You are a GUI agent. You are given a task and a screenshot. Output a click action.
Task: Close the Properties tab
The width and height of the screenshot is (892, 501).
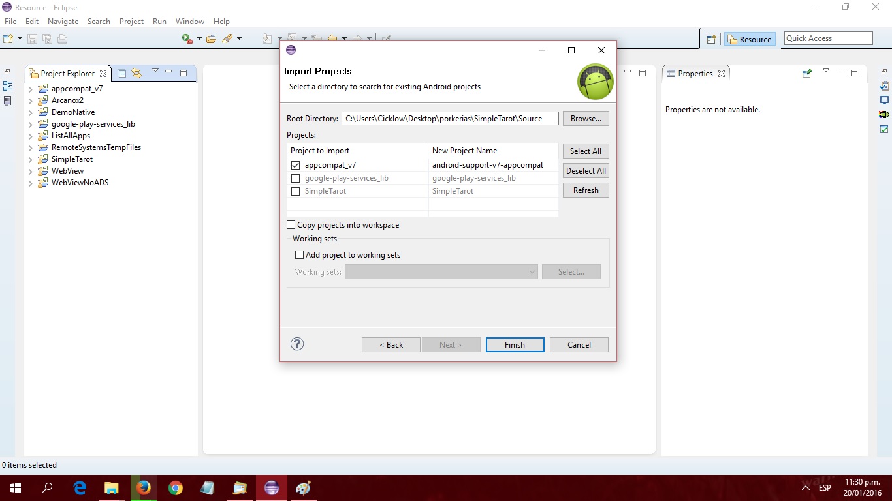click(722, 74)
